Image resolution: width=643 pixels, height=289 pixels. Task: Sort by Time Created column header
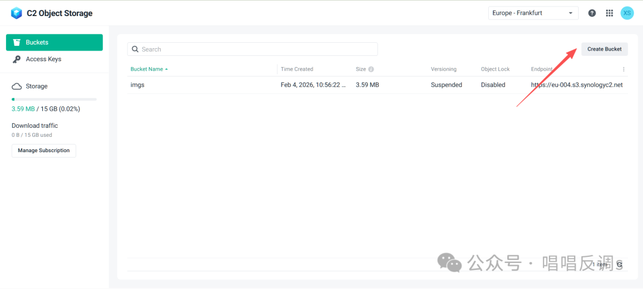pos(296,69)
